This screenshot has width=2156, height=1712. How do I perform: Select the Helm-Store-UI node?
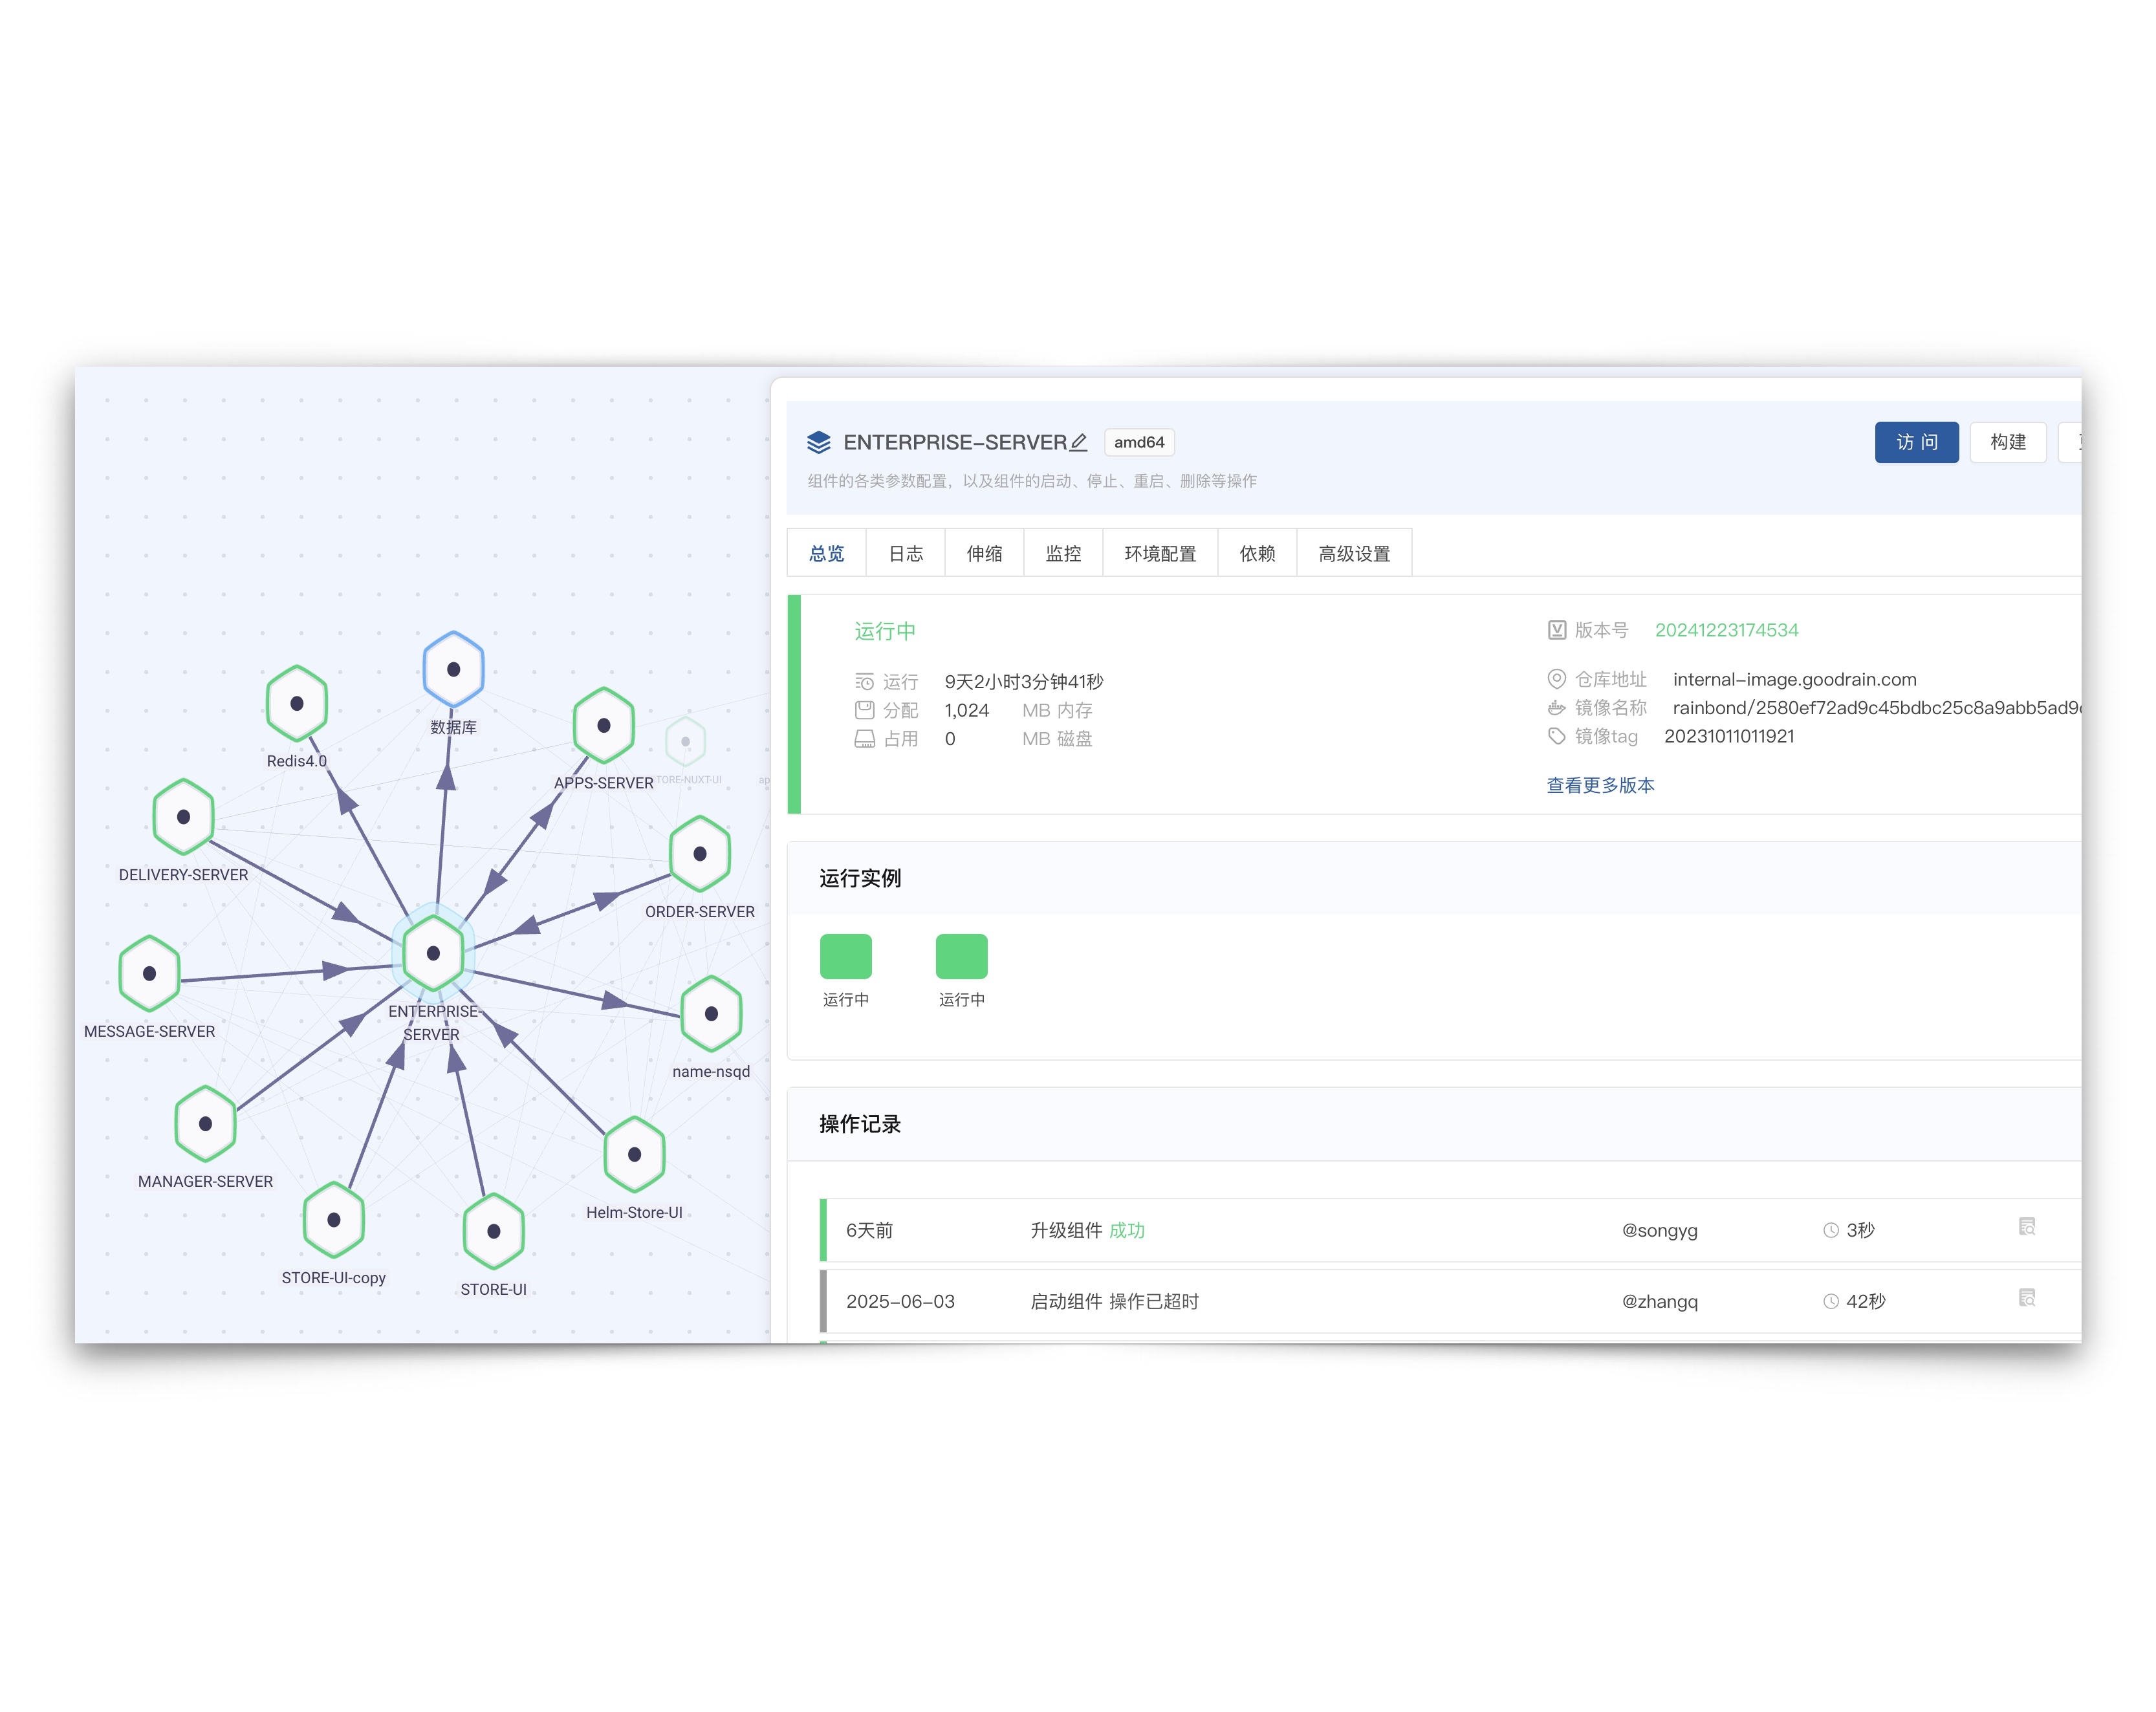coord(634,1154)
